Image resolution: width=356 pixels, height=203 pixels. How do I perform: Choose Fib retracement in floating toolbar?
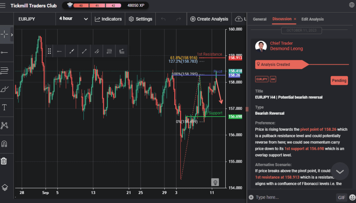(x=109, y=51)
